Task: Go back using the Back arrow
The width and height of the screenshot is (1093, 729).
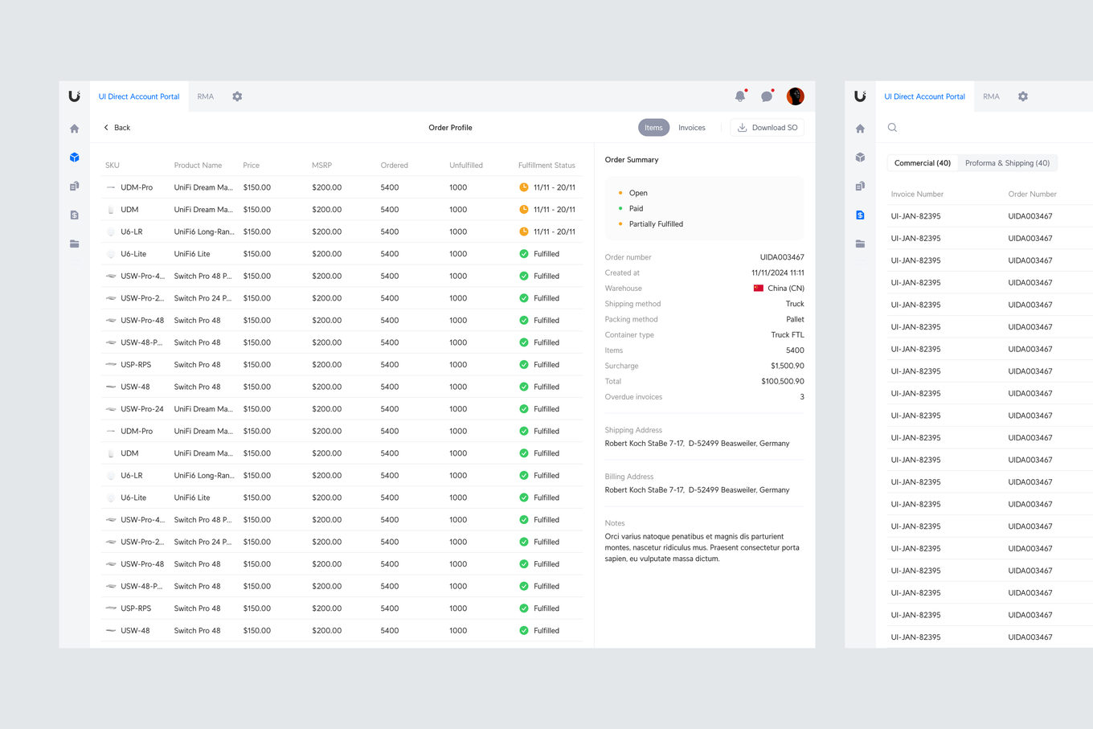Action: (x=117, y=128)
